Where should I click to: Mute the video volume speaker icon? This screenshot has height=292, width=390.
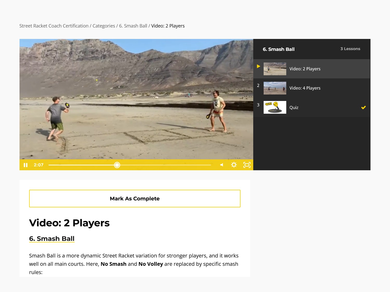pyautogui.click(x=222, y=165)
